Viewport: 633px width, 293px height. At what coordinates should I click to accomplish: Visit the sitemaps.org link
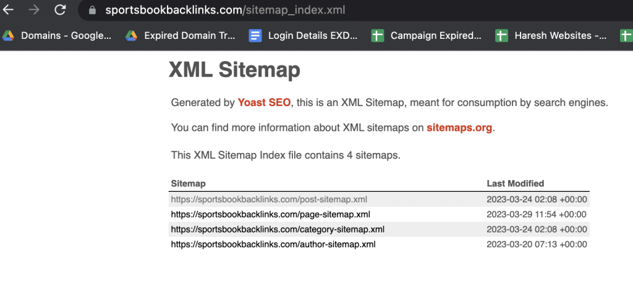click(x=459, y=128)
